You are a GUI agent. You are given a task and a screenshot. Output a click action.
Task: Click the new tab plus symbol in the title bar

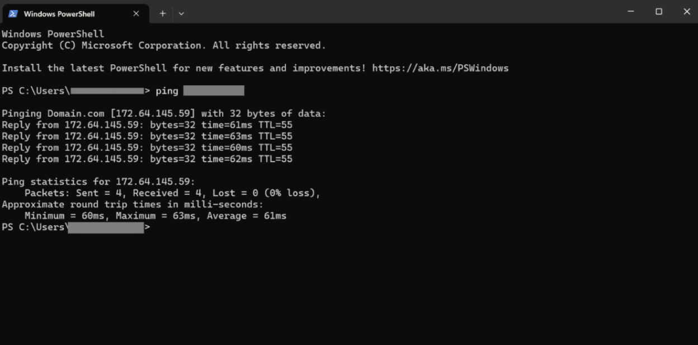[162, 13]
